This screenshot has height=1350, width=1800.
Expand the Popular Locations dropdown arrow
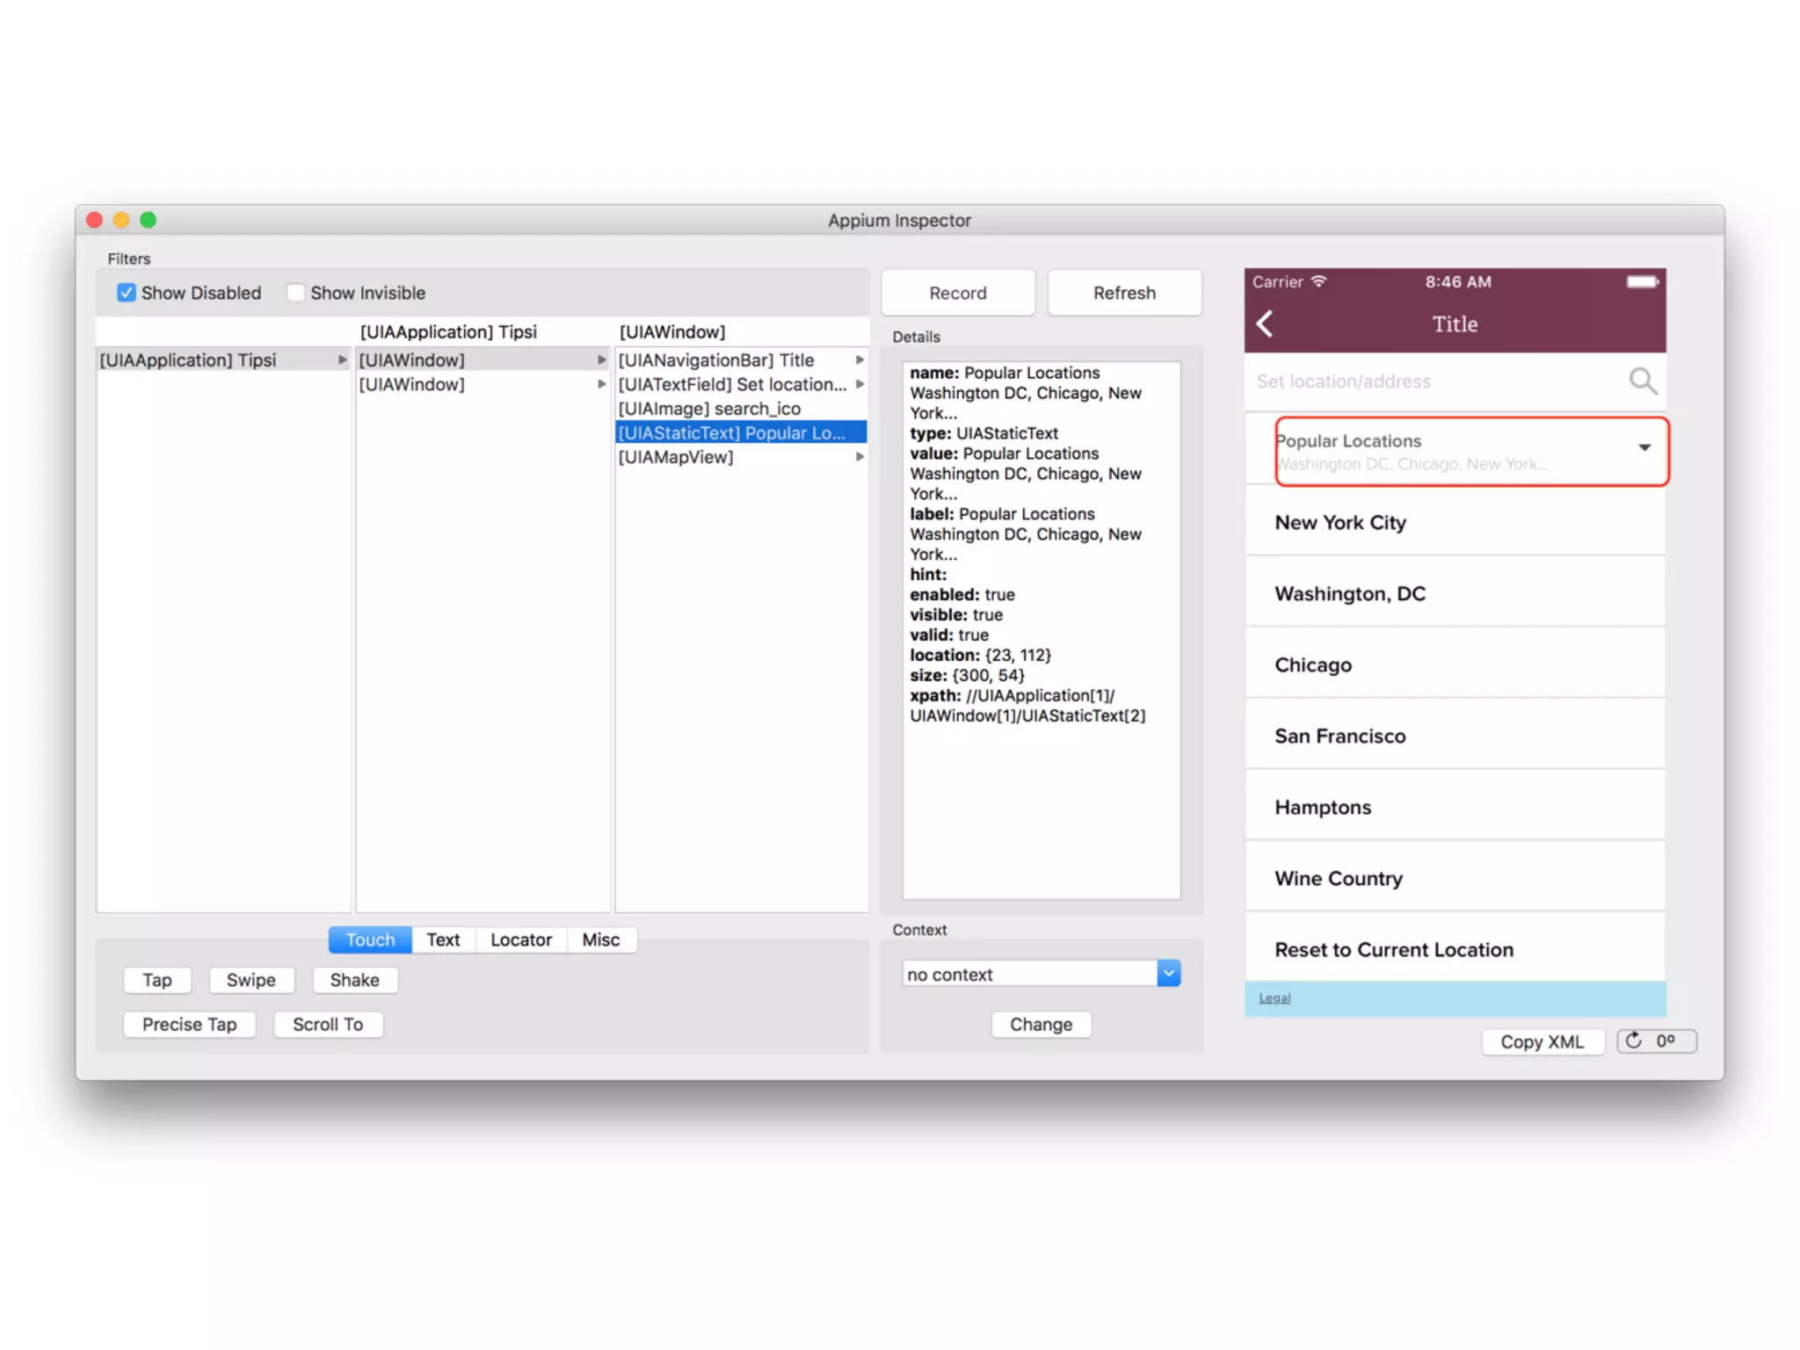[x=1644, y=447]
